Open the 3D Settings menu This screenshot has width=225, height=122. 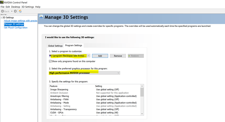point(28,7)
